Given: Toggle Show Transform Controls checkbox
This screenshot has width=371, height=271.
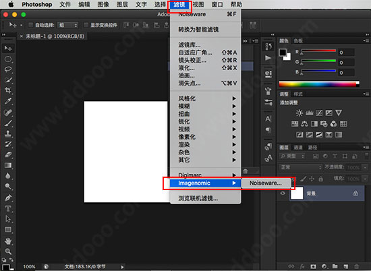Looking at the screenshot, I should pyautogui.click(x=86, y=25).
